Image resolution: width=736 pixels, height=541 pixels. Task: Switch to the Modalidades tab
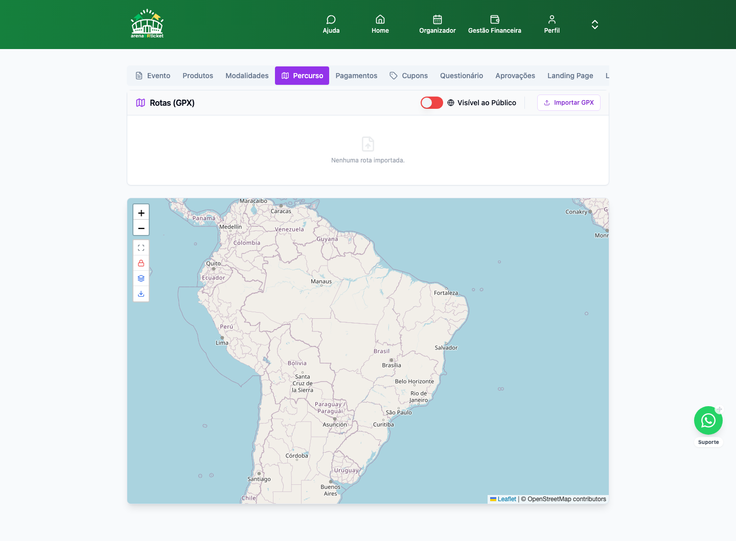click(x=247, y=76)
